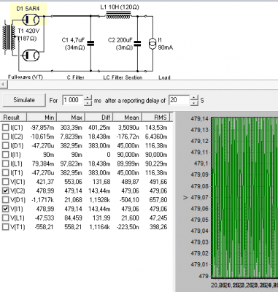Select the I1 90mA current load symbol
This screenshot has height=292, width=278.
[152, 44]
